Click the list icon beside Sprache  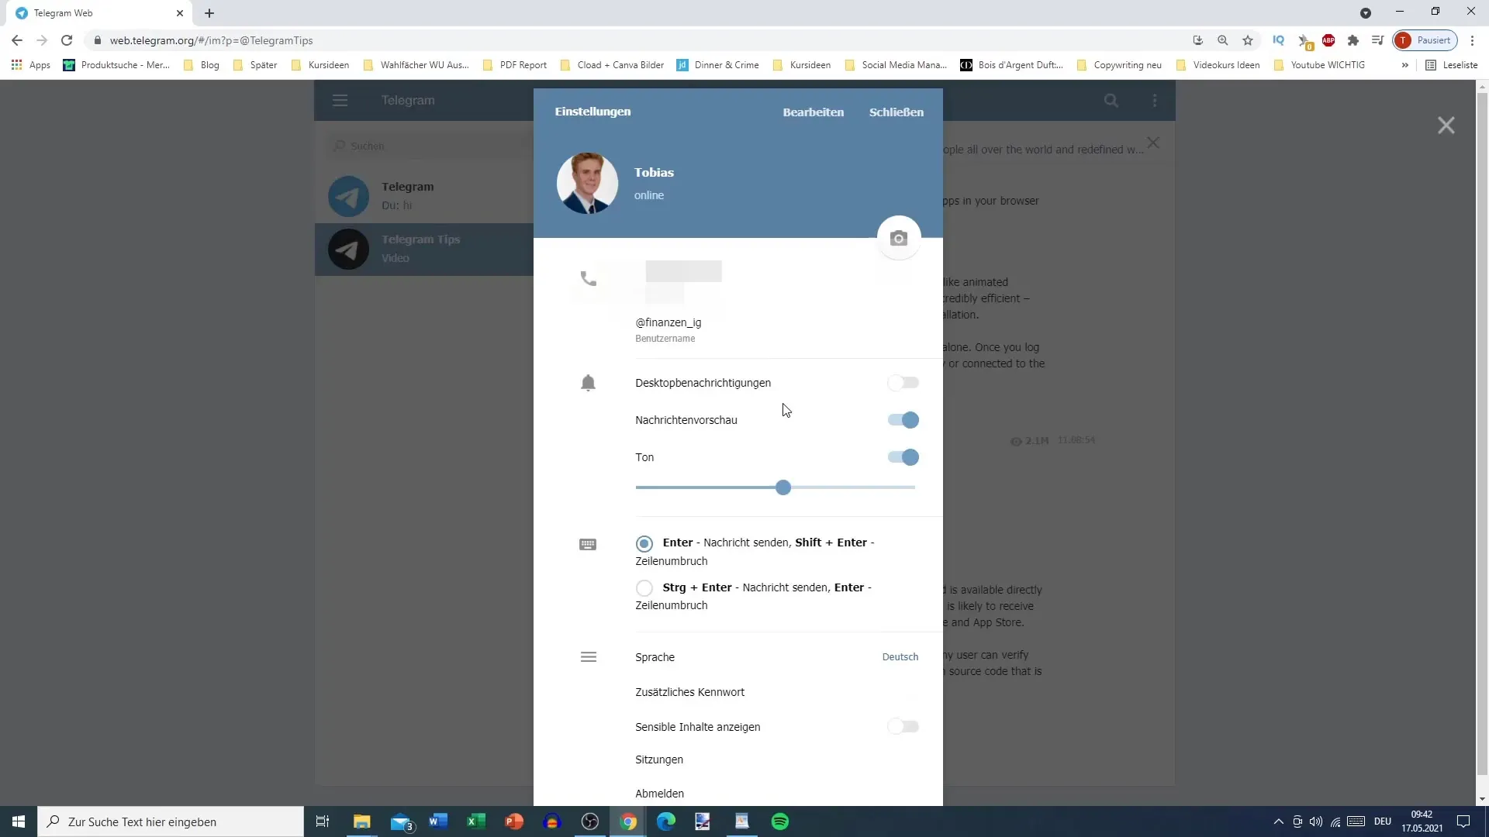[x=589, y=657]
